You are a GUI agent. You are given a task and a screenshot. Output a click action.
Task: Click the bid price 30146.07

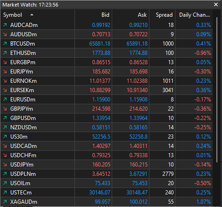coord(100,193)
